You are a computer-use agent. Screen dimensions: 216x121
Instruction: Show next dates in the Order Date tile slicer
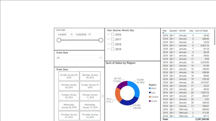click(103, 96)
